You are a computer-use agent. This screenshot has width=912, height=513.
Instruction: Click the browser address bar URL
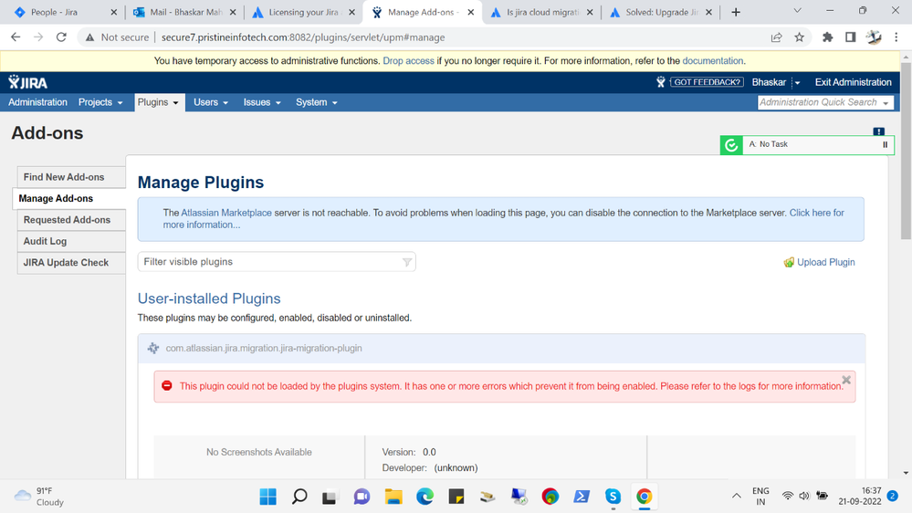(303, 37)
